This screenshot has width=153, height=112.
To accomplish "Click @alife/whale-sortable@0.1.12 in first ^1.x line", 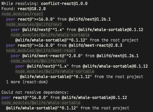I will coord(111,30).
